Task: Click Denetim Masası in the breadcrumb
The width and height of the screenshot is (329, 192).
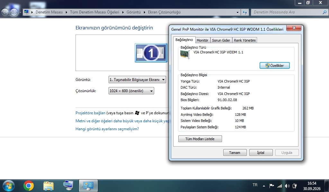Action: coord(49,12)
